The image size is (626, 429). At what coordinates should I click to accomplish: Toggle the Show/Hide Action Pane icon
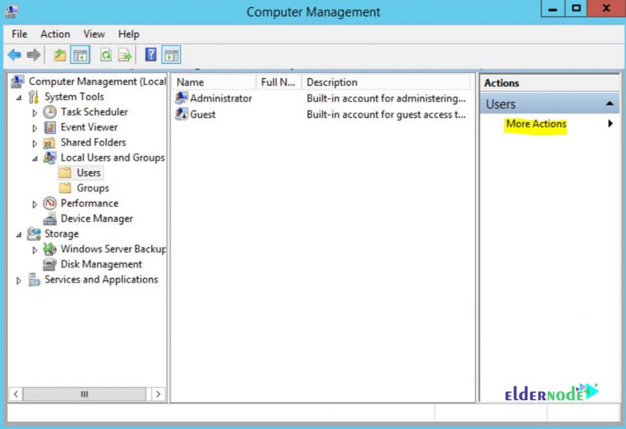(x=171, y=54)
